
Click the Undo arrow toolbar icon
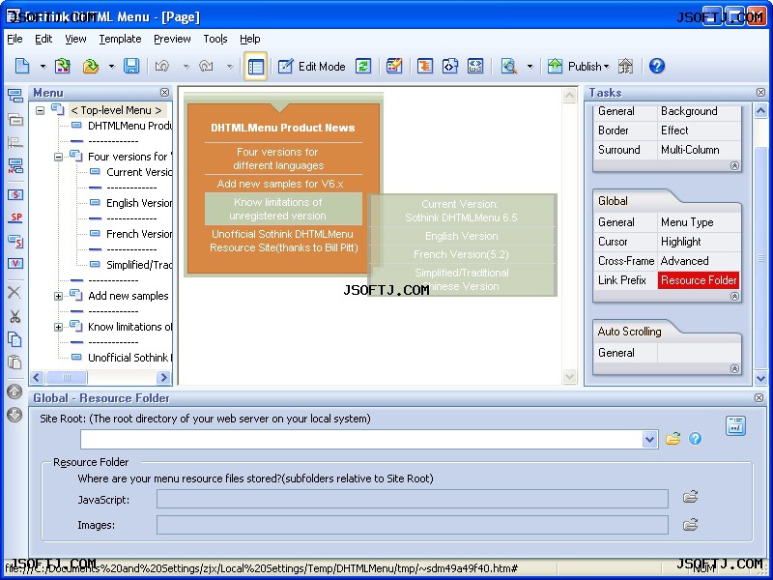click(162, 66)
